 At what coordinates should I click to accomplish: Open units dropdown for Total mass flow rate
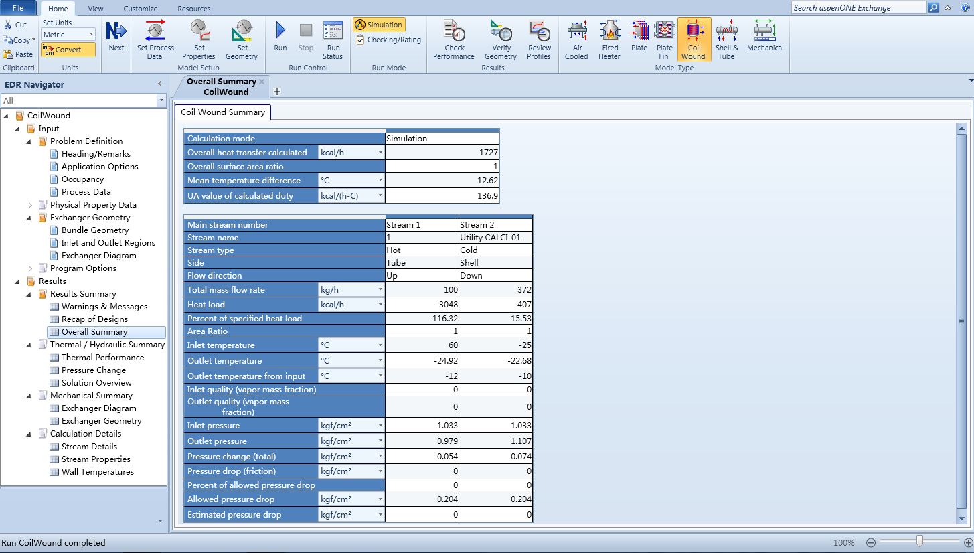coord(380,290)
